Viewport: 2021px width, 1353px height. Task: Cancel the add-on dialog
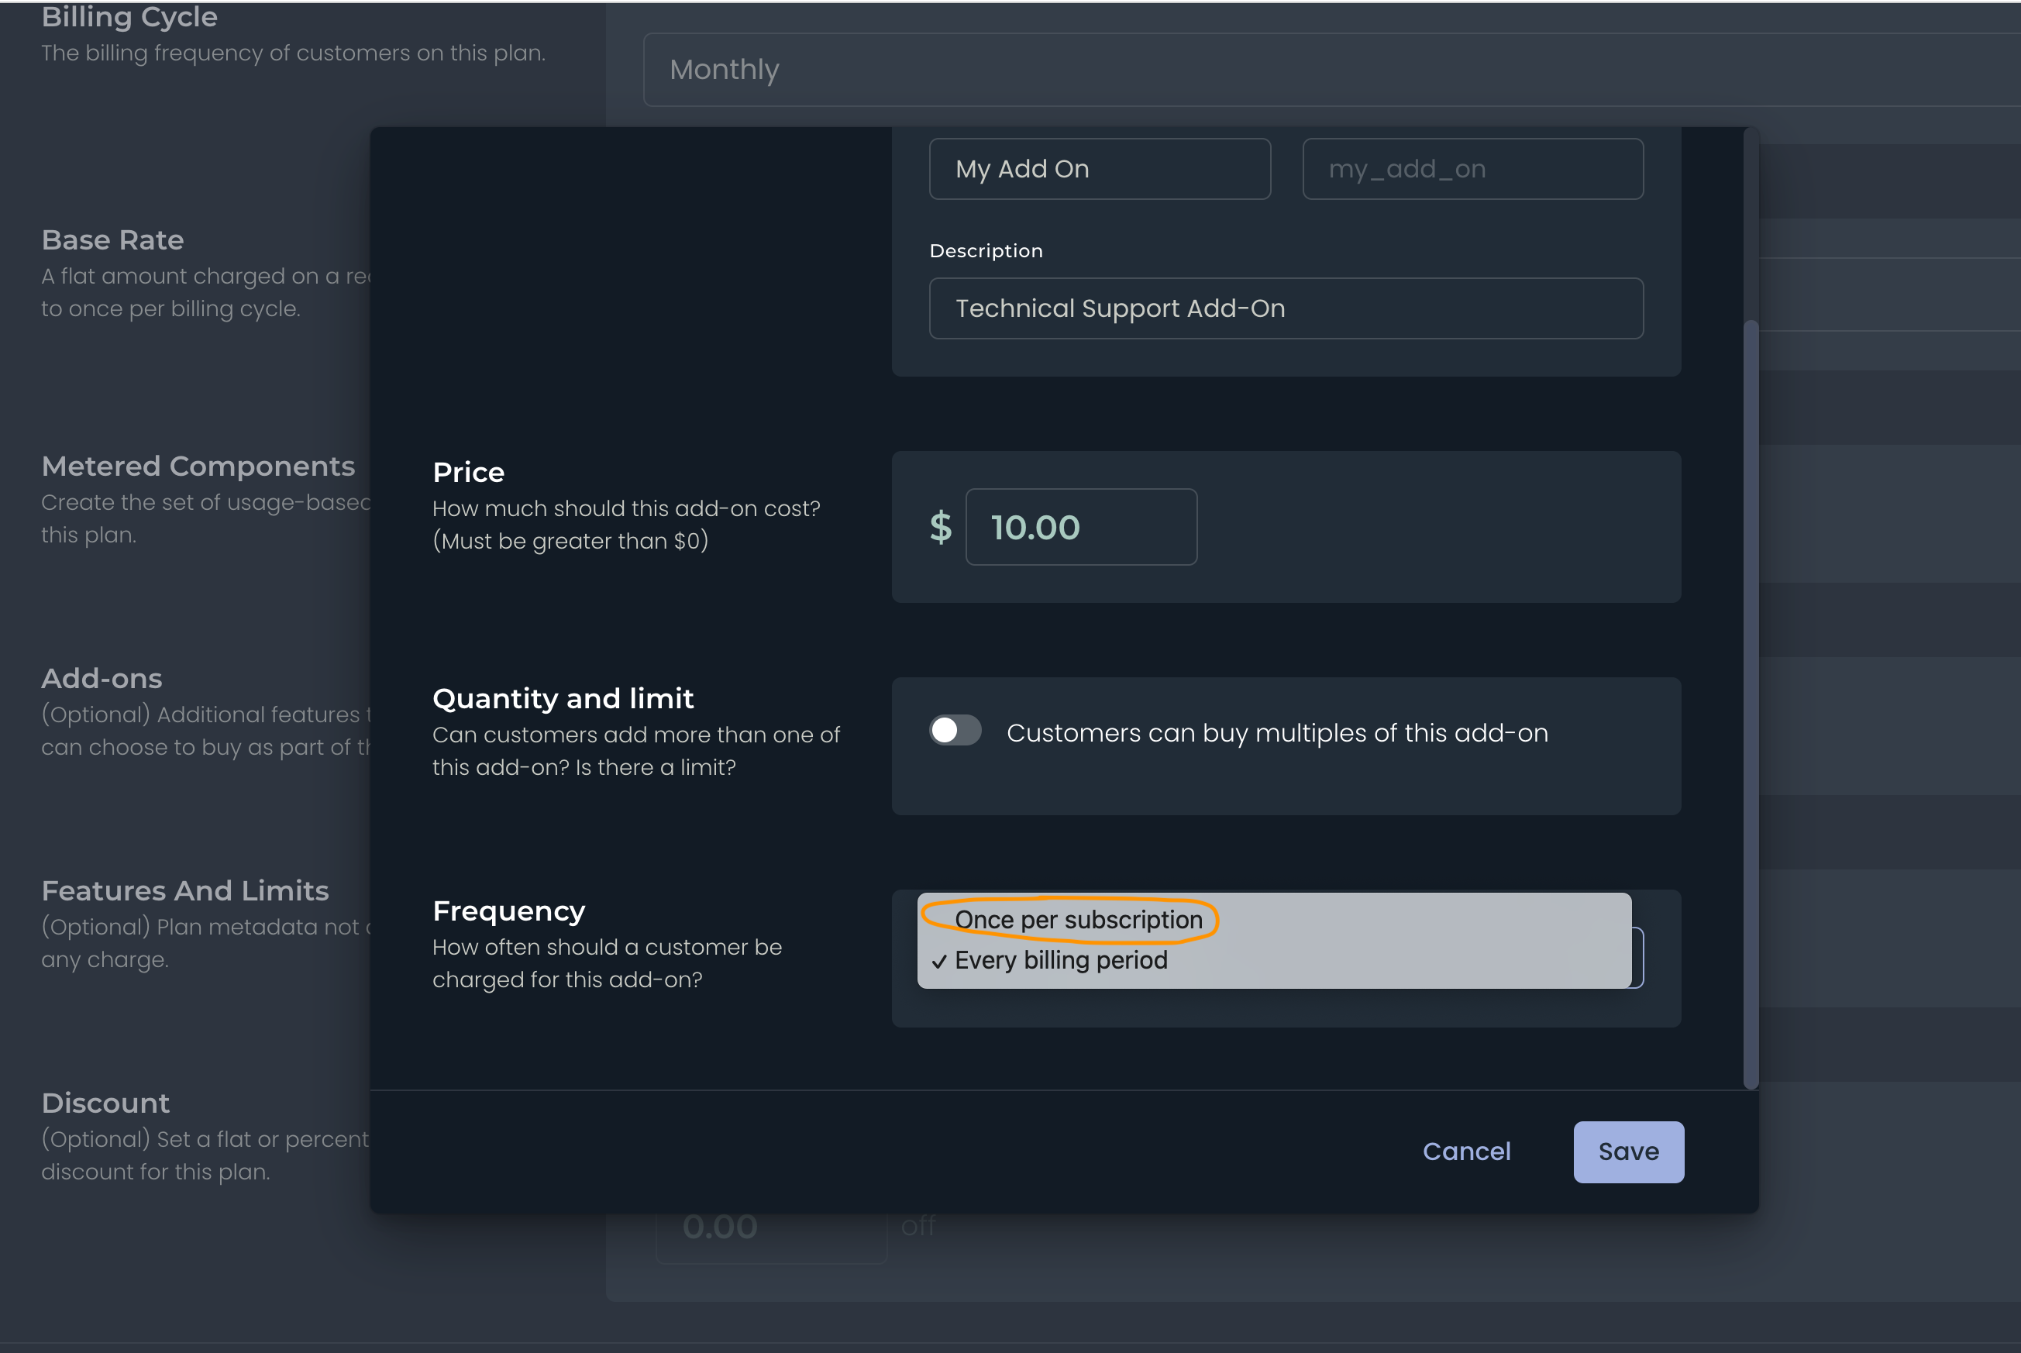(x=1466, y=1151)
